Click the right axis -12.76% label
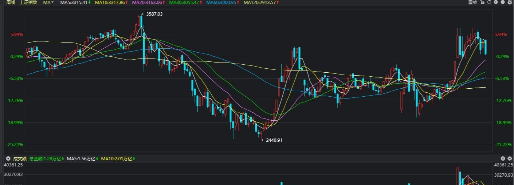 tap(502, 100)
